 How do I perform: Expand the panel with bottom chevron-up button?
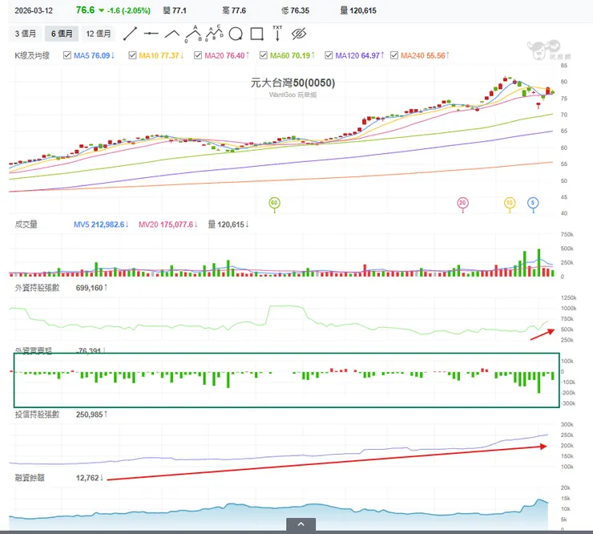(x=301, y=524)
